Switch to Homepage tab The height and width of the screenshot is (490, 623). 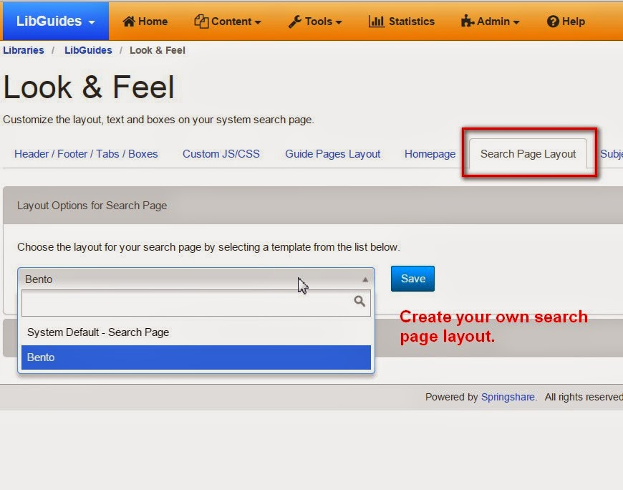point(430,154)
